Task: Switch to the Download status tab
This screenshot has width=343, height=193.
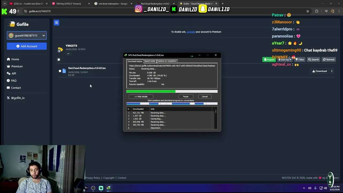Action: coord(135,61)
